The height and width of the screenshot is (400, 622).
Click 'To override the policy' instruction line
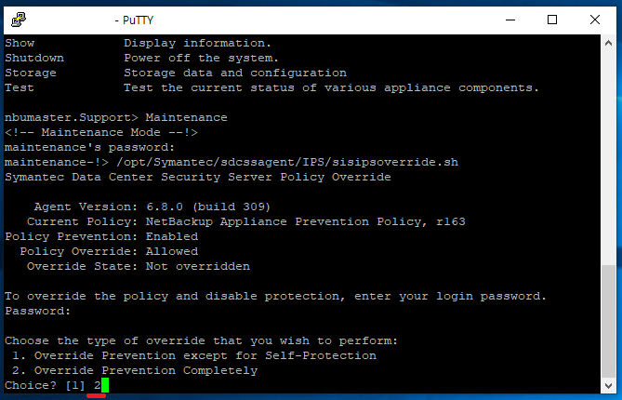276,296
